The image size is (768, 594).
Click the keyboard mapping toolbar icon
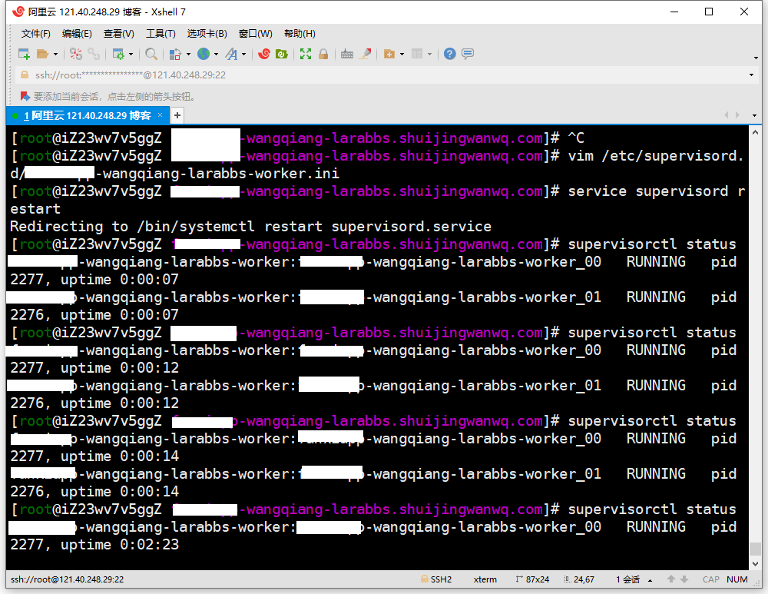click(x=347, y=54)
